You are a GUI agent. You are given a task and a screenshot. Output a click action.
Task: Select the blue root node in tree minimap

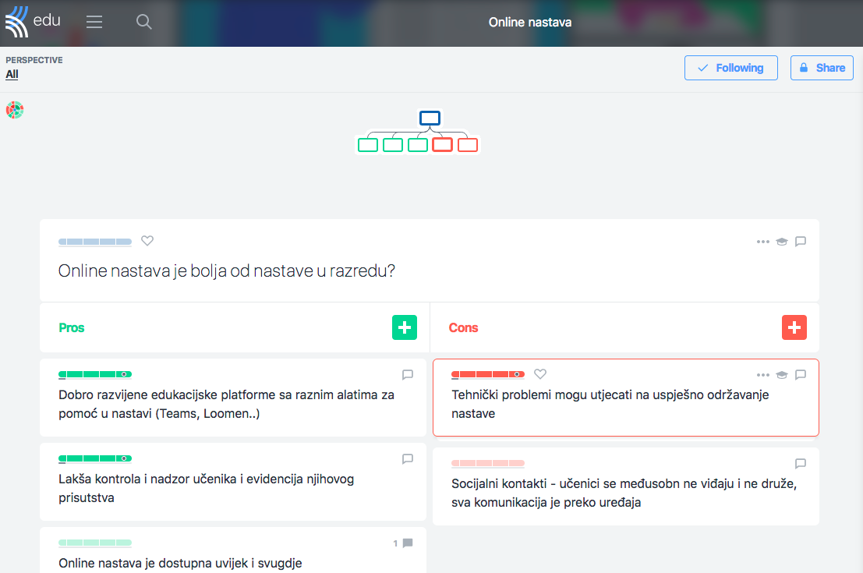pyautogui.click(x=430, y=118)
